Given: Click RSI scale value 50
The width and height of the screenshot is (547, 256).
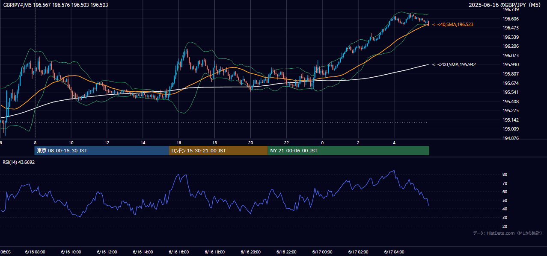Looking at the screenshot, I should pos(505,201).
